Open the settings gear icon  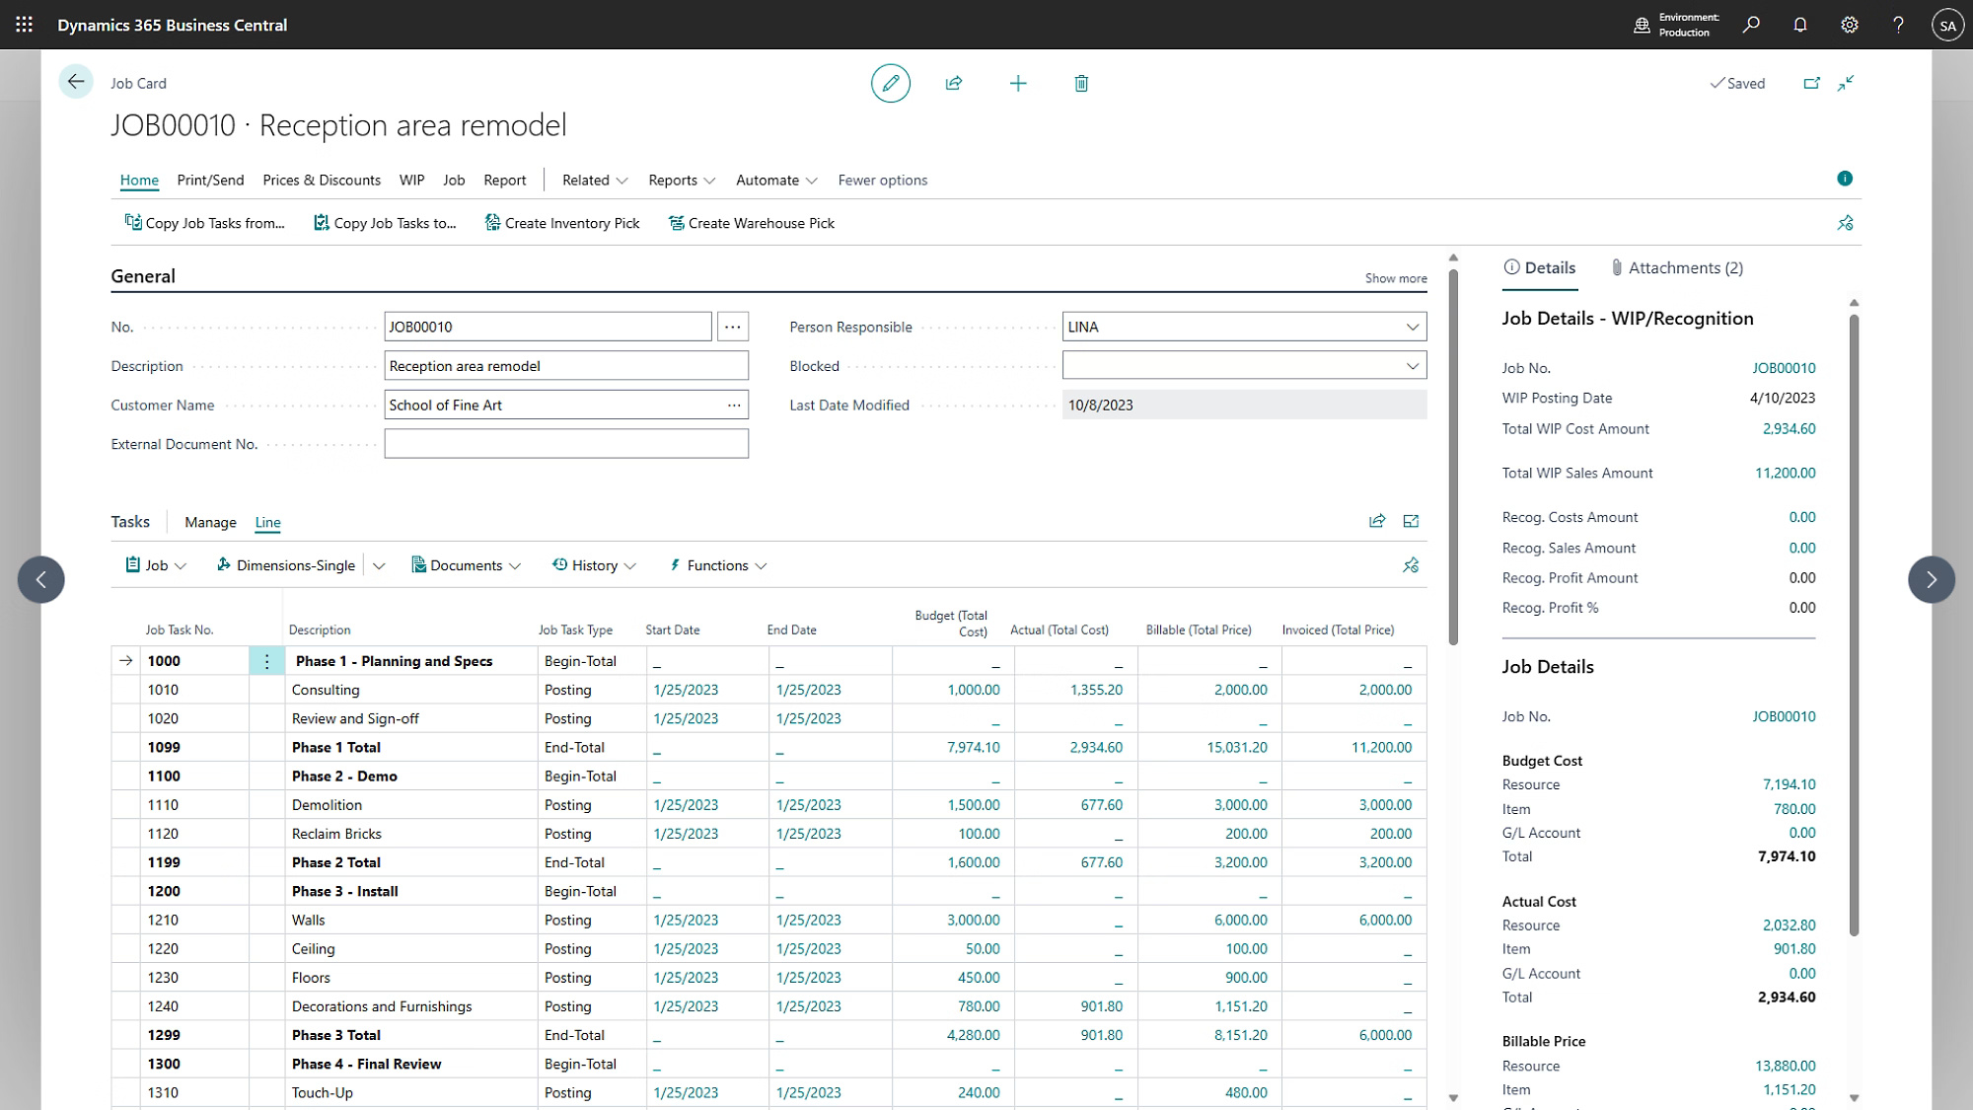tap(1850, 24)
